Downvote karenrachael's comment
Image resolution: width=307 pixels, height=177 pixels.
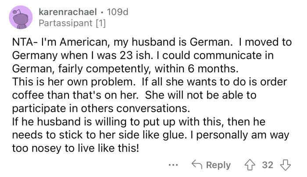286,165
